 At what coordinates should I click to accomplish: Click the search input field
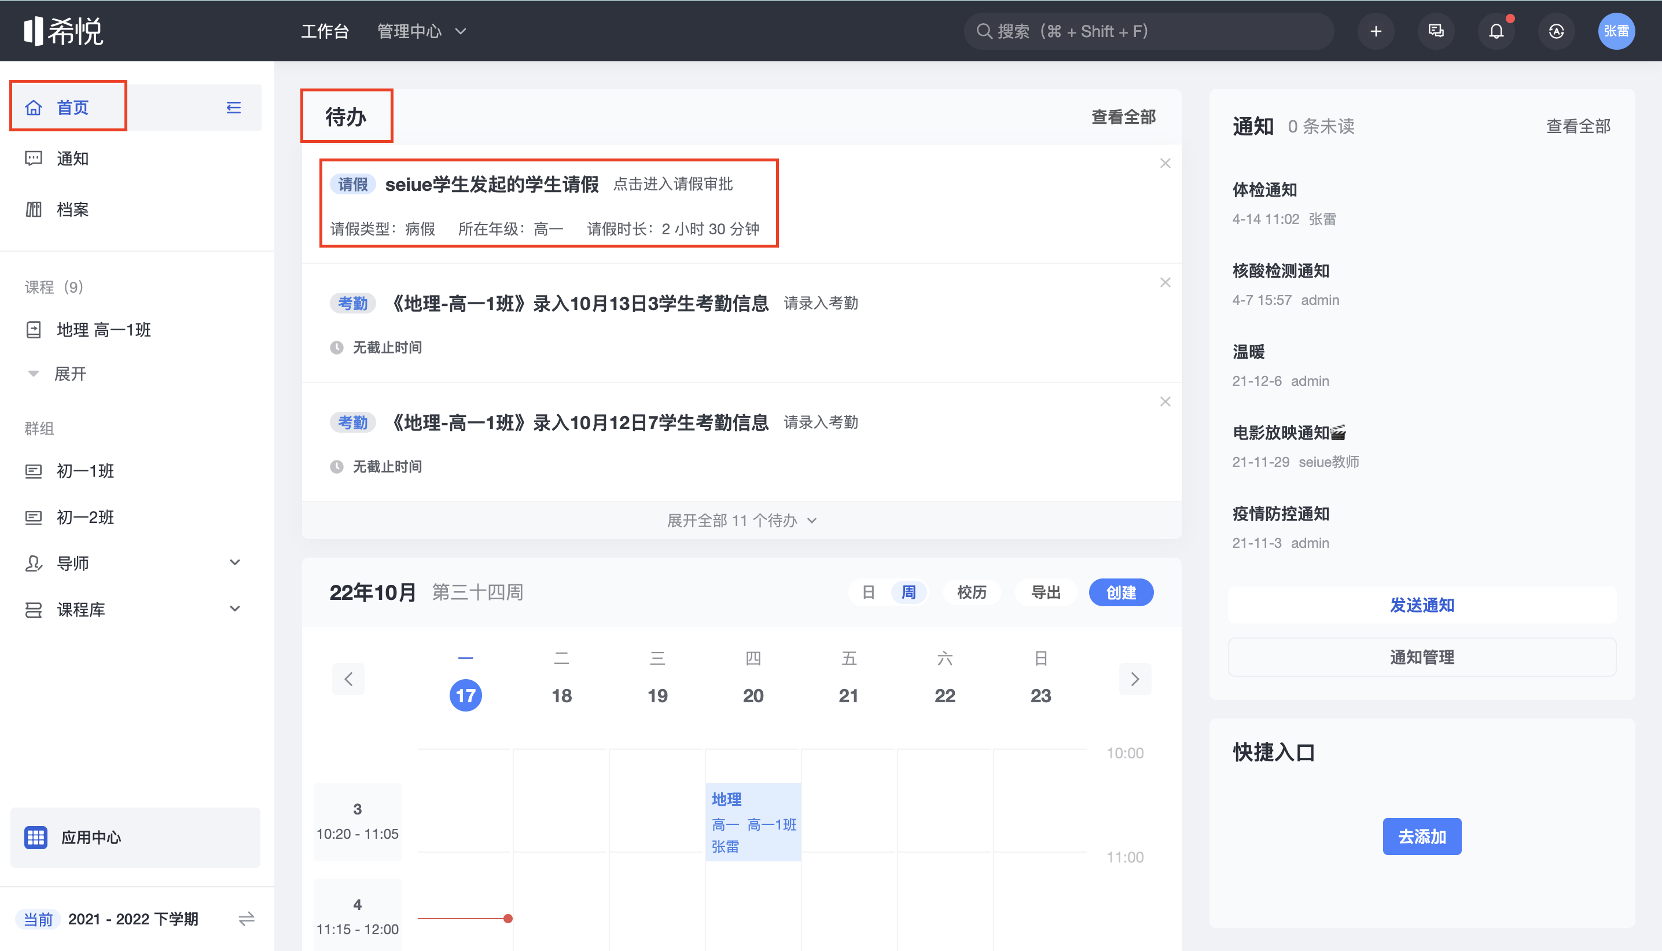coord(1150,31)
